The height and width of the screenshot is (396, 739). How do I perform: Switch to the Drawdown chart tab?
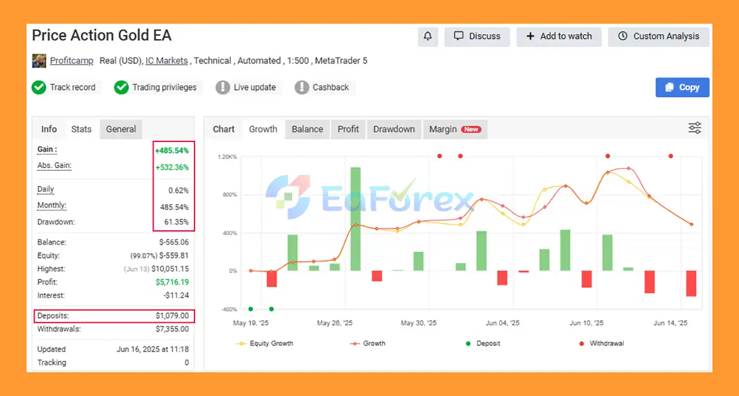point(394,129)
